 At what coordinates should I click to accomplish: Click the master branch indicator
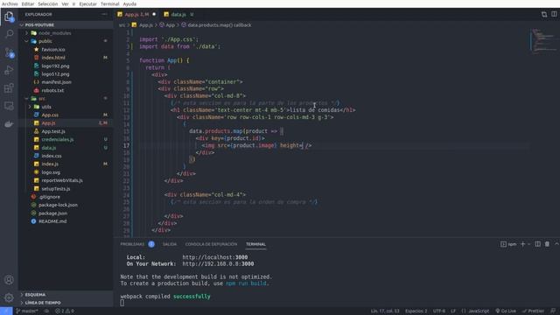click(27, 311)
